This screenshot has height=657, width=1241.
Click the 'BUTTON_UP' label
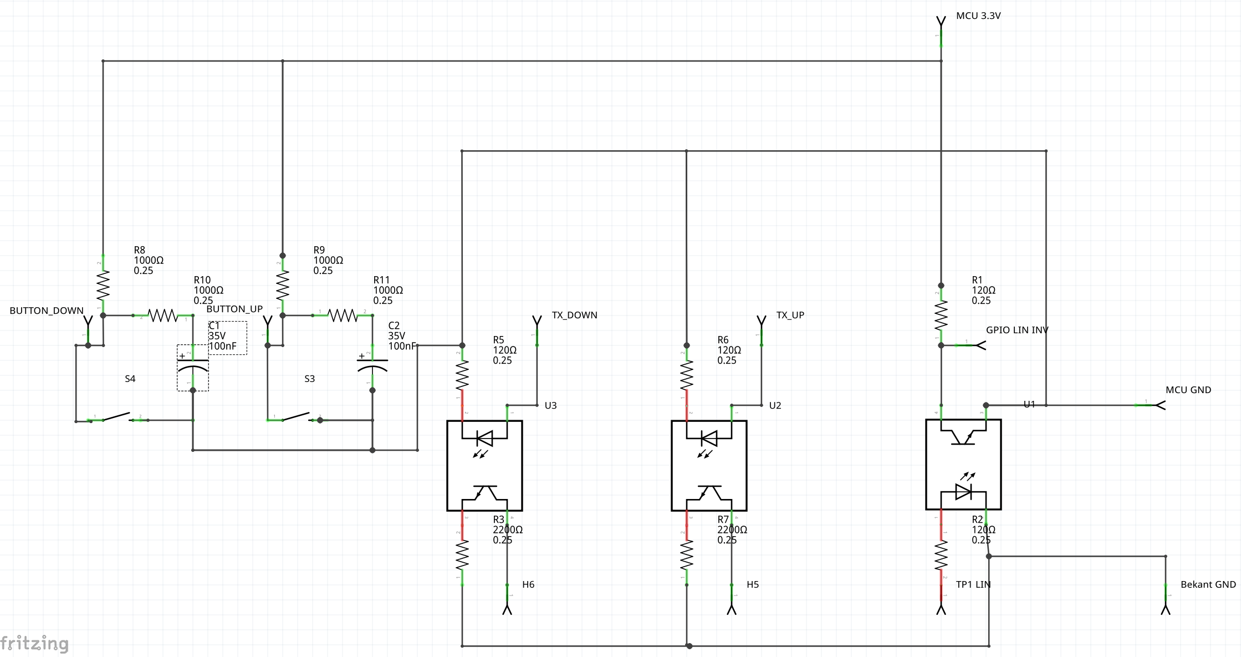pyautogui.click(x=234, y=309)
